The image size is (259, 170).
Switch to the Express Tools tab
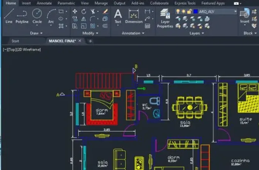tap(185, 3)
